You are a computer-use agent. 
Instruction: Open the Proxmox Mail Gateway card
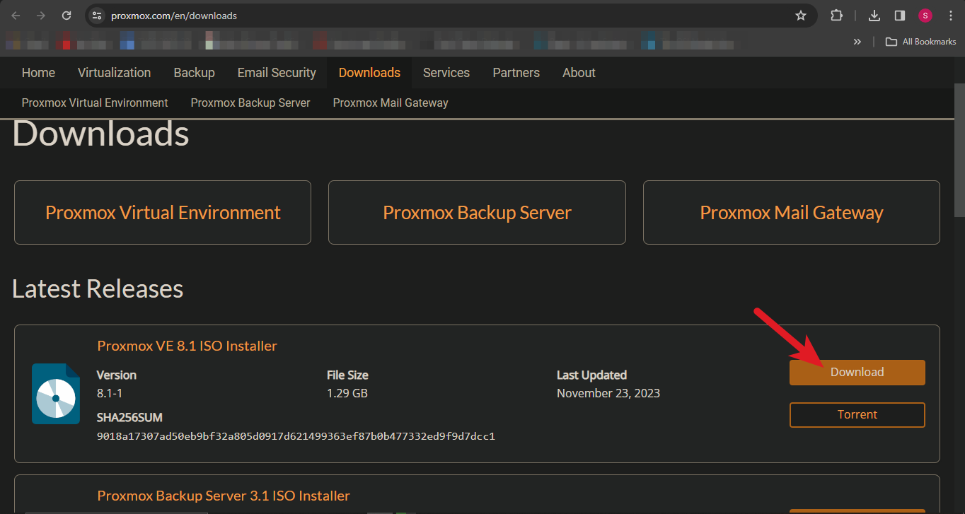click(791, 213)
